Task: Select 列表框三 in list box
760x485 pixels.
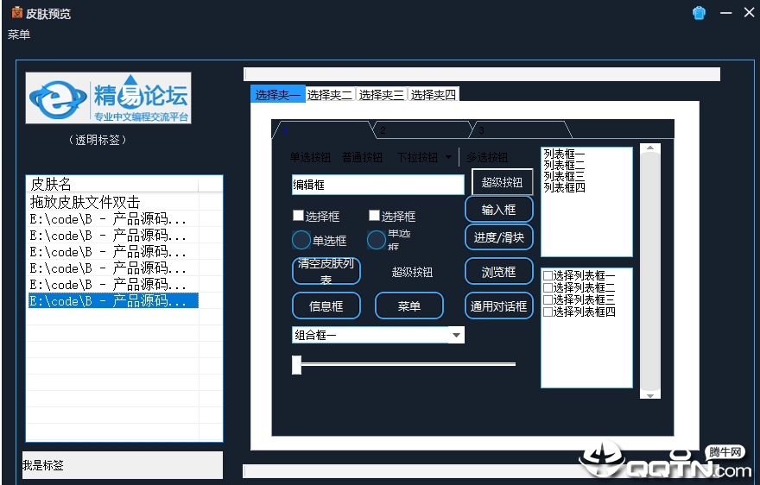Action: point(564,176)
